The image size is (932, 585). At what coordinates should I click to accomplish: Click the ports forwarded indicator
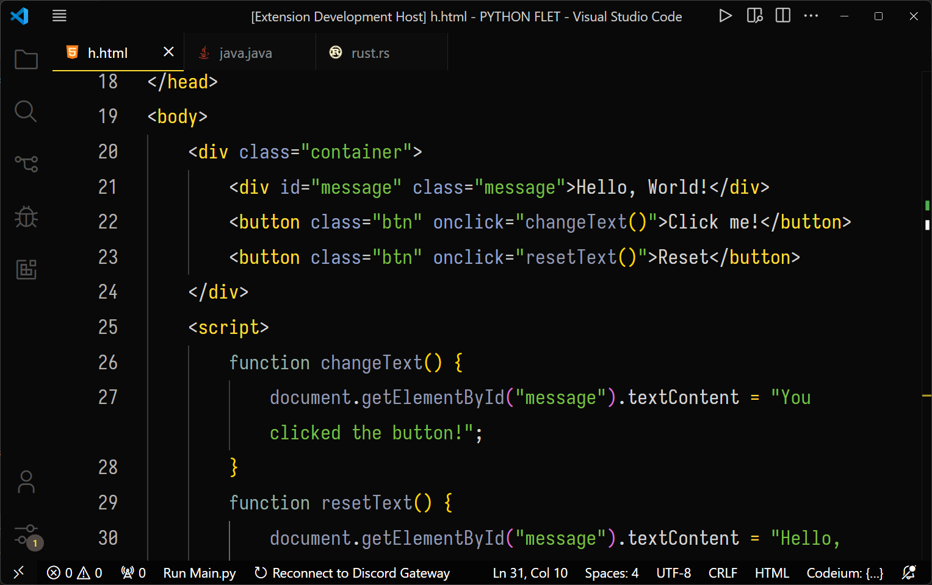click(x=133, y=573)
